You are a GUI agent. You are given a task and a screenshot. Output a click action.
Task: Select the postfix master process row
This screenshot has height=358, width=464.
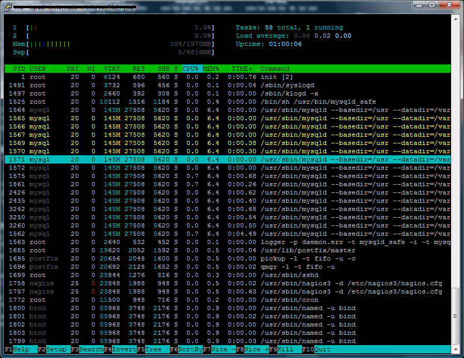click(x=228, y=250)
